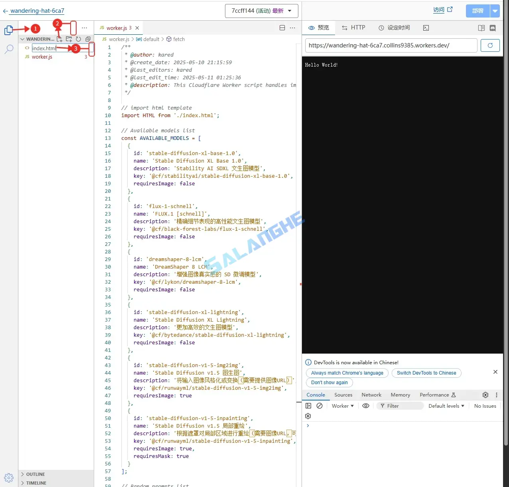Select the Explorer files icon
Image resolution: width=509 pixels, height=487 pixels.
coord(9,30)
